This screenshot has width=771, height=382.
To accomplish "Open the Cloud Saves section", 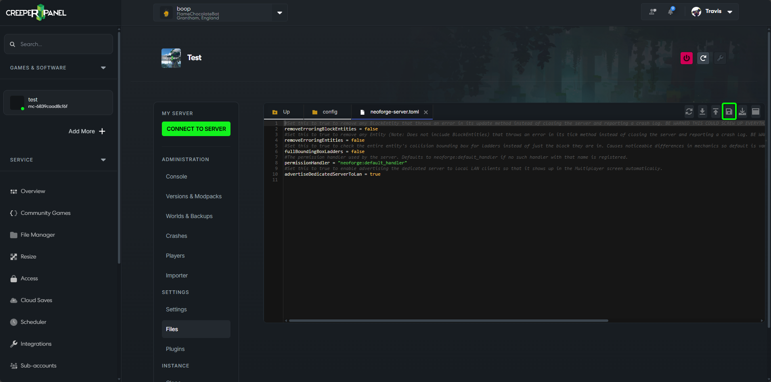I will click(x=36, y=300).
